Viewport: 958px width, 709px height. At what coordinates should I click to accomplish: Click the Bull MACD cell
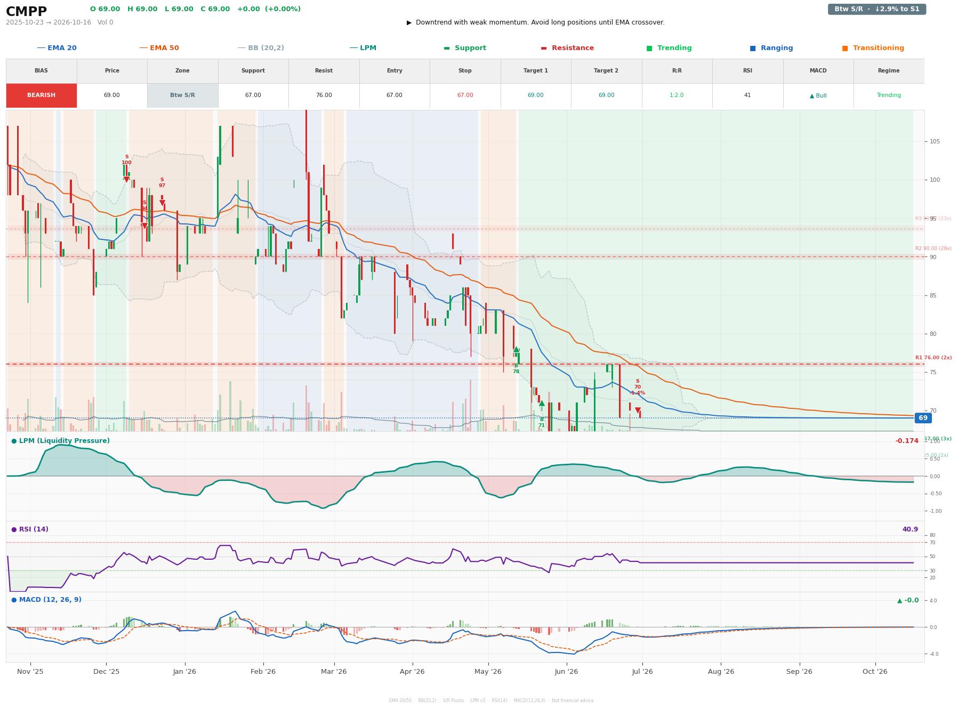click(818, 95)
